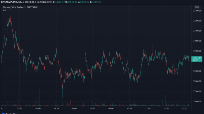Image resolution: width=204 pixels, height=114 pixels.
Task: Click the 34100.00 price axis label
Action: coord(197,31)
